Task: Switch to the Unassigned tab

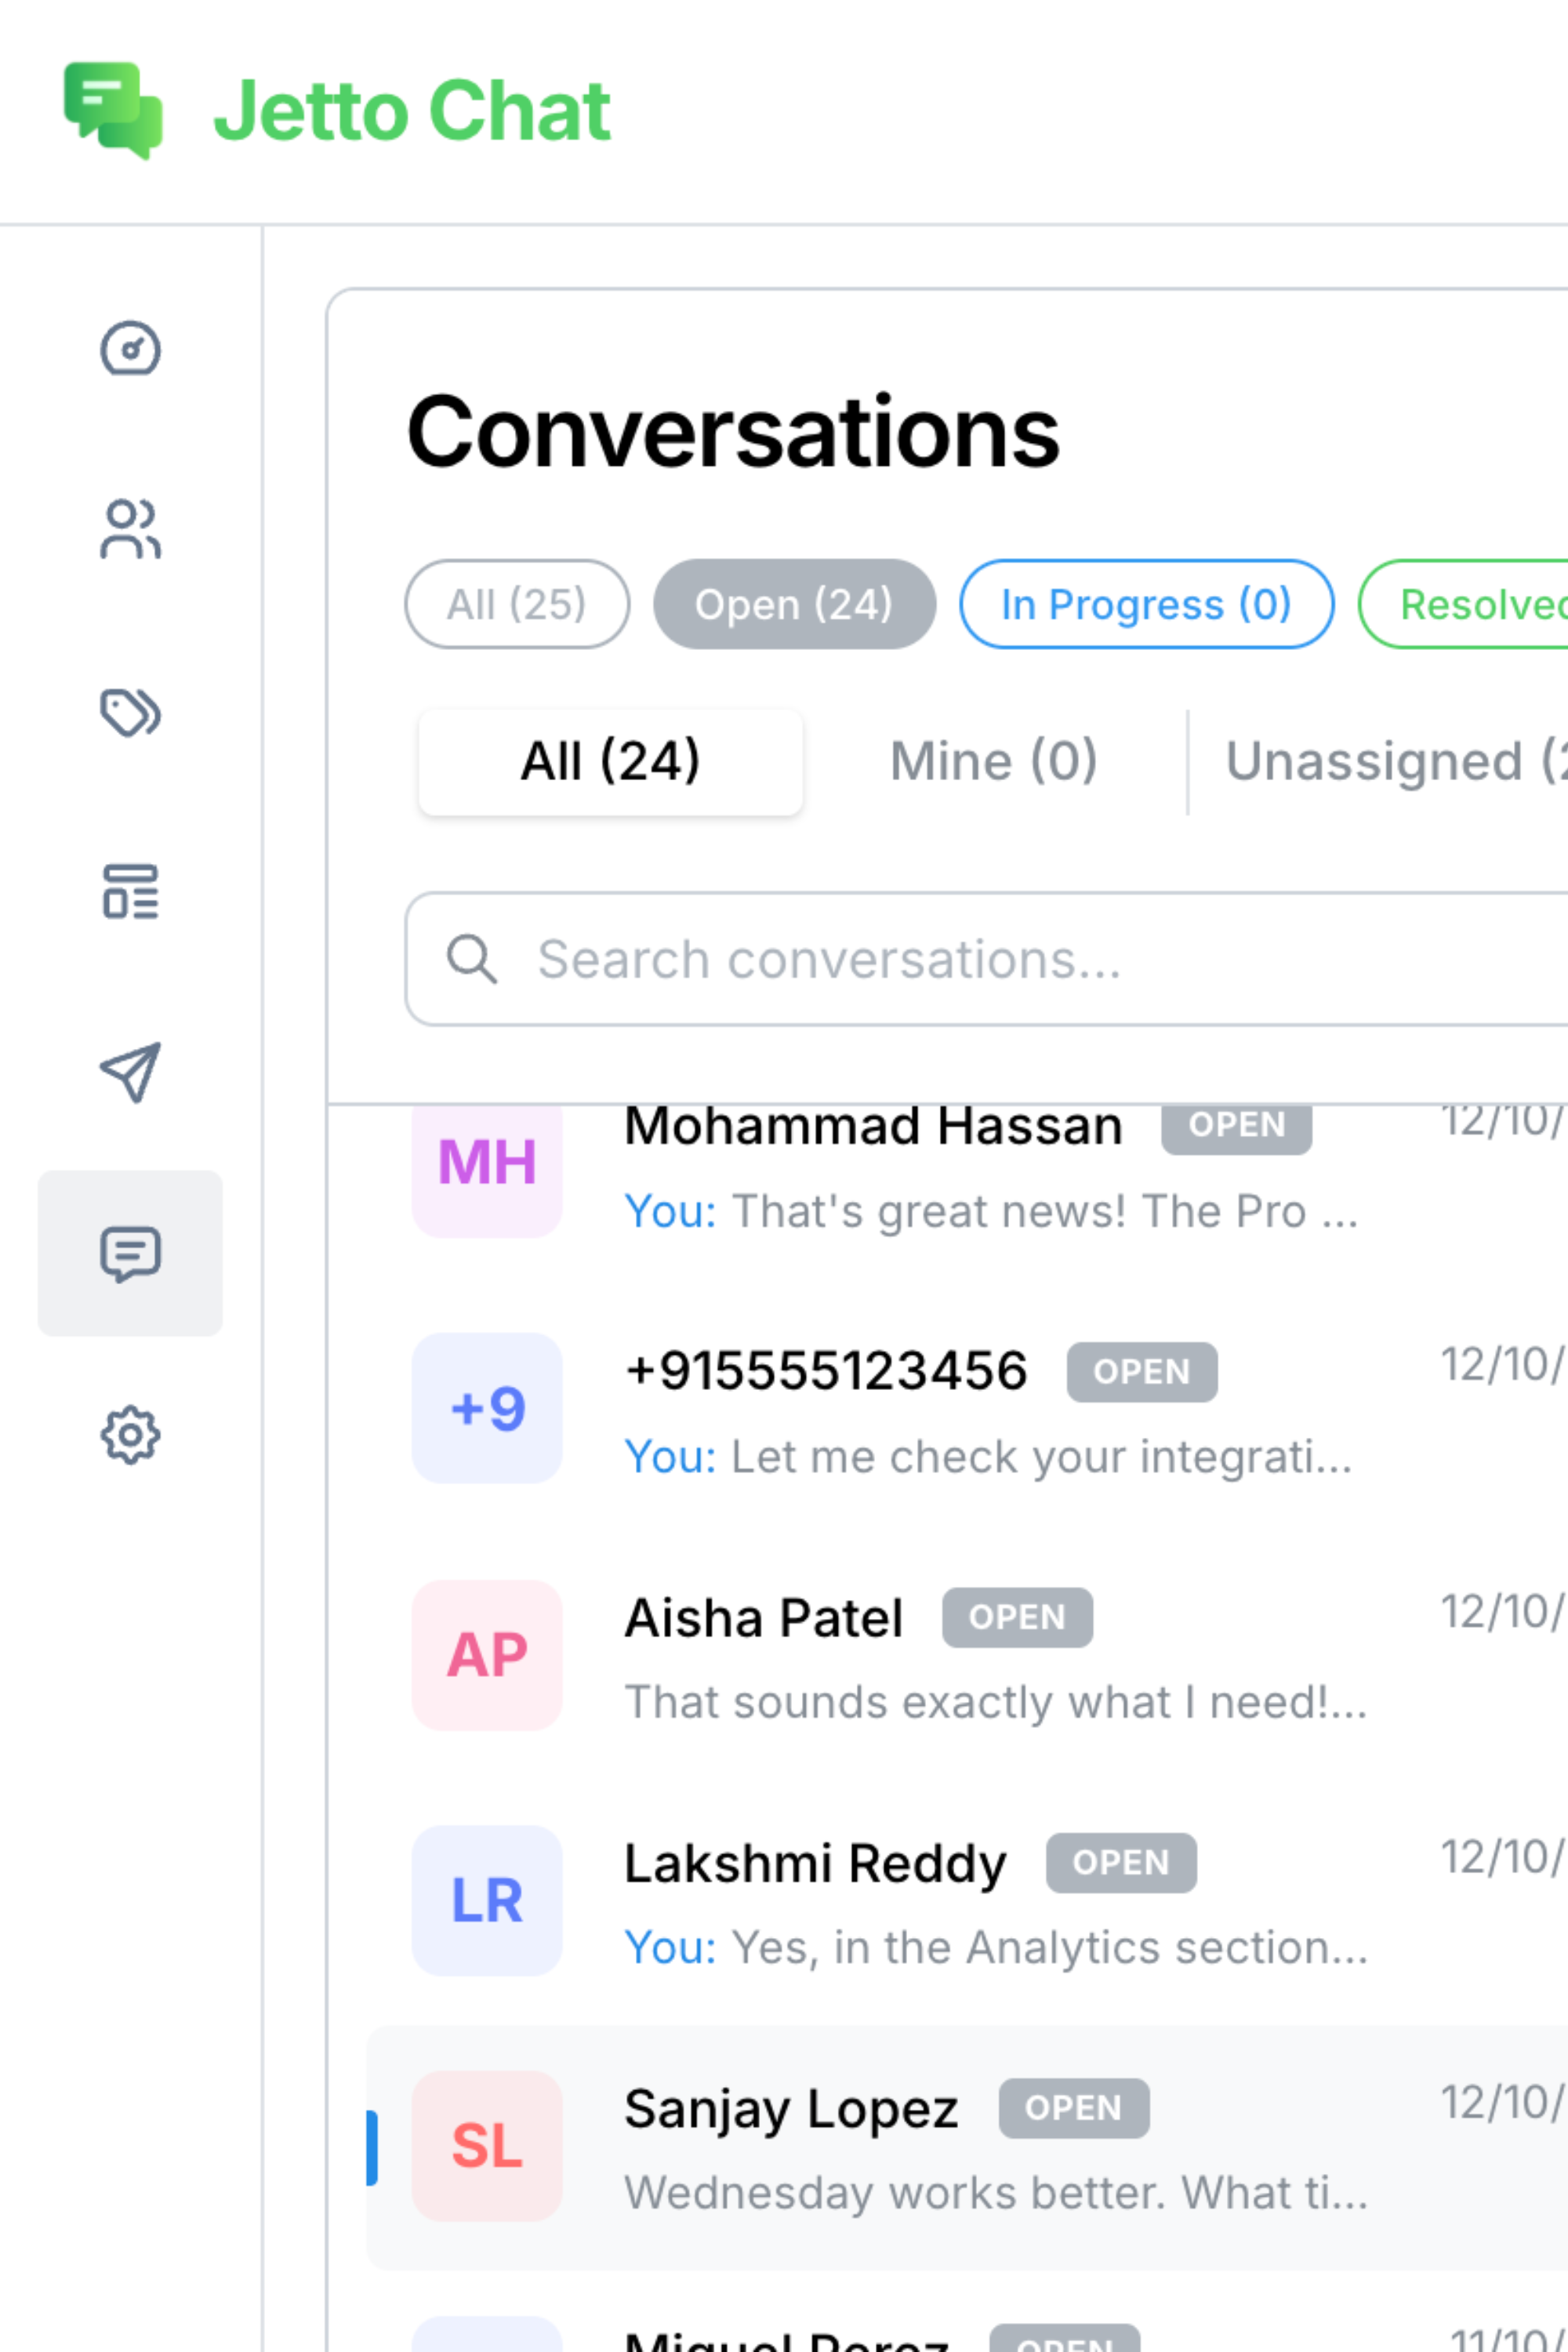Action: (1390, 762)
